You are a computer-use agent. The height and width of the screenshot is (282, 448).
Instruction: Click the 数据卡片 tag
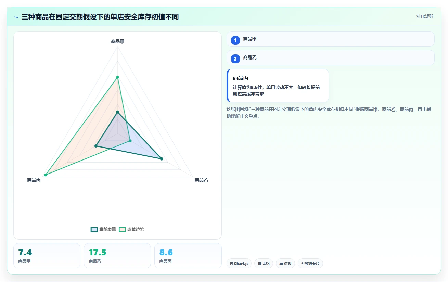pos(310,264)
